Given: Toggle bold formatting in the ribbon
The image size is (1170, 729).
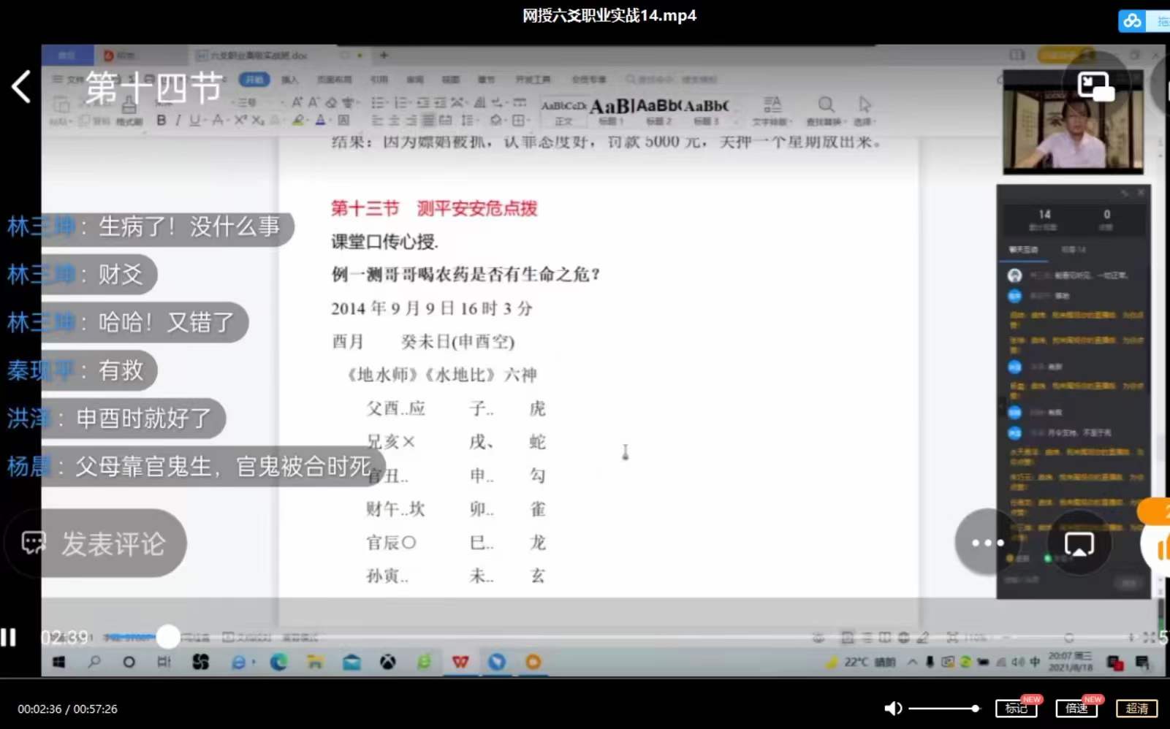Looking at the screenshot, I should pyautogui.click(x=162, y=121).
